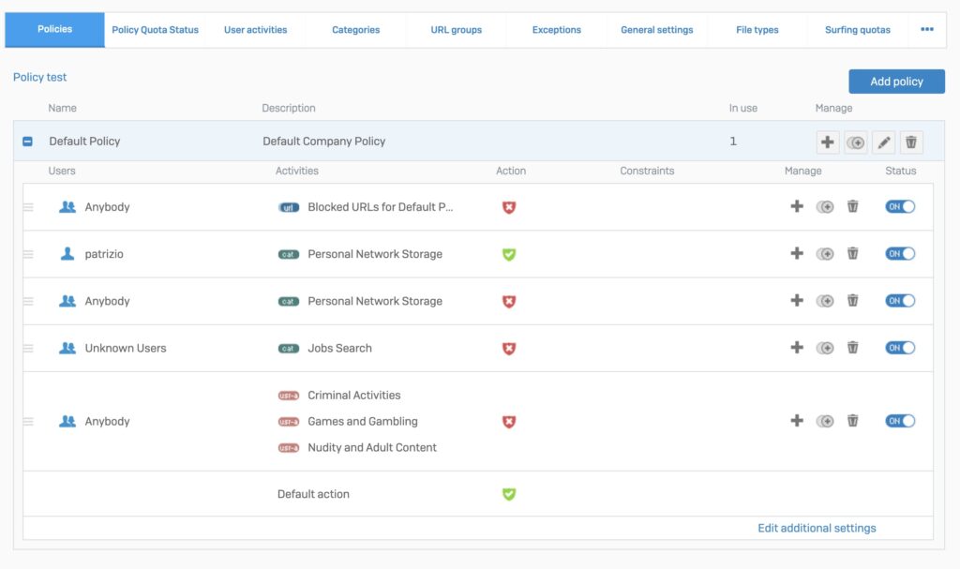Click the clone icon on the patrizio rule
The image size is (960, 569).
click(825, 253)
